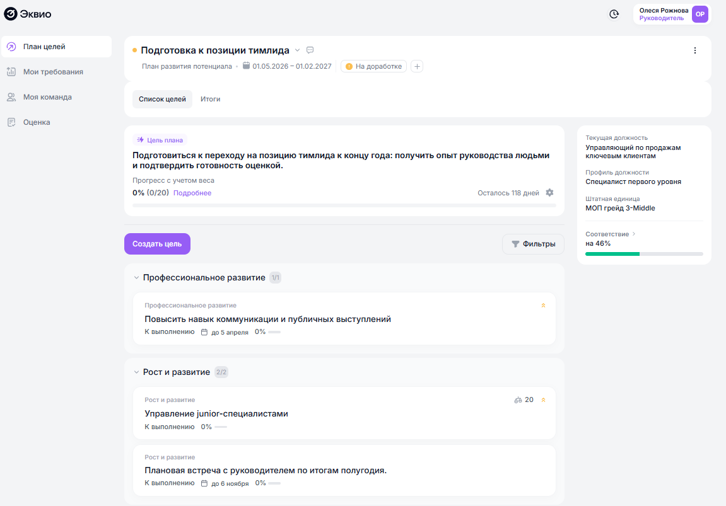Click the plan goal progress bar
726x506 pixels.
point(344,205)
